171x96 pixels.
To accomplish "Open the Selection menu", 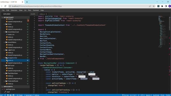I will pyautogui.click(x=14, y=10).
